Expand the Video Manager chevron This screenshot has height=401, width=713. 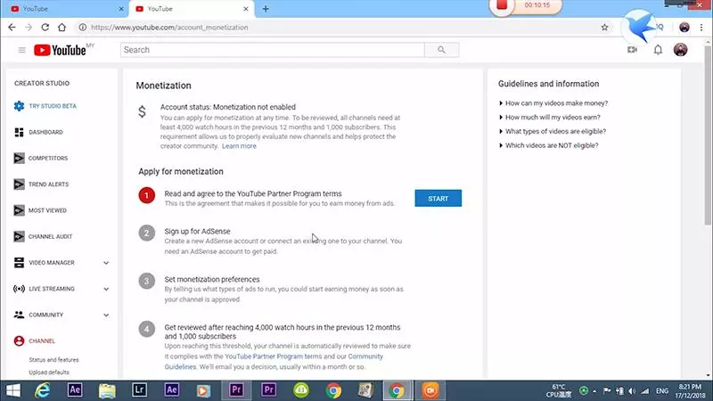[106, 263]
